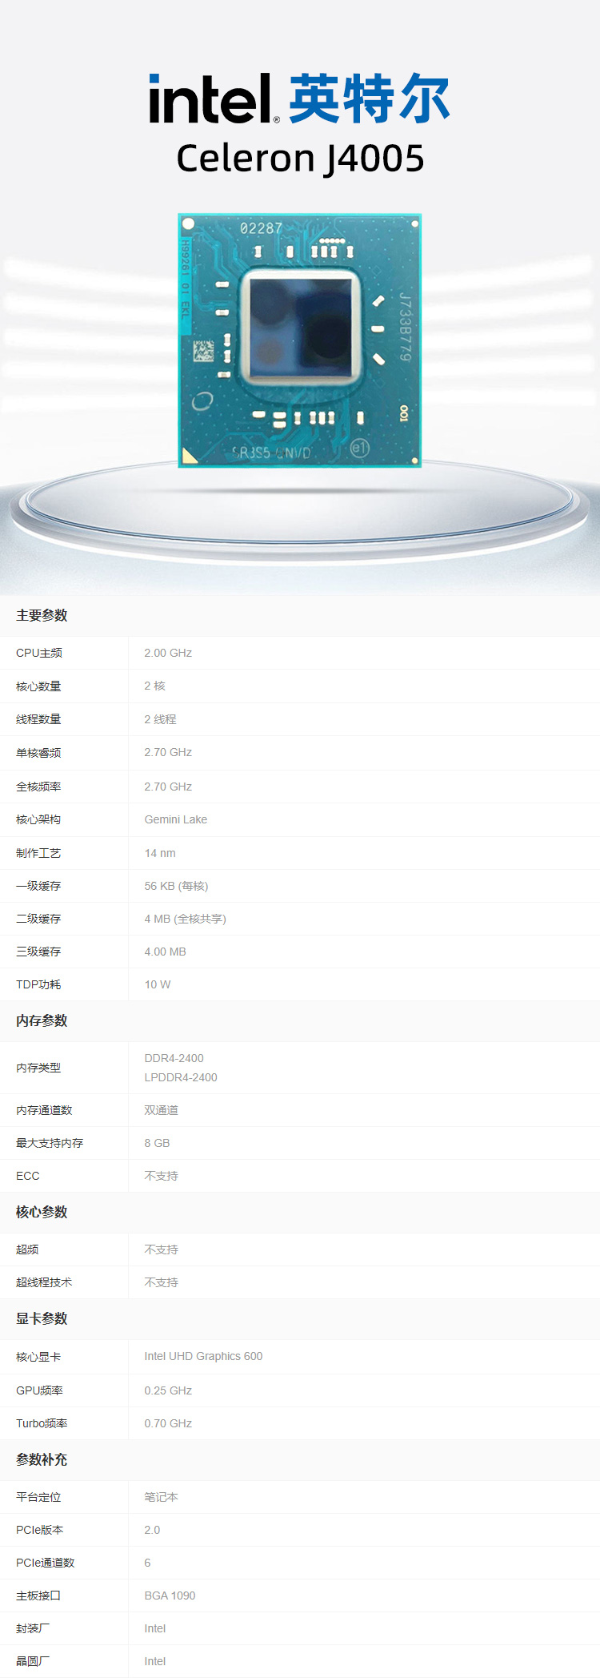Select the 2.0 PCIe version value

(152, 1530)
